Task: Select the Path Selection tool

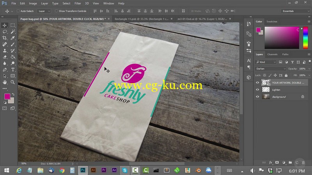Action: coord(4,76)
